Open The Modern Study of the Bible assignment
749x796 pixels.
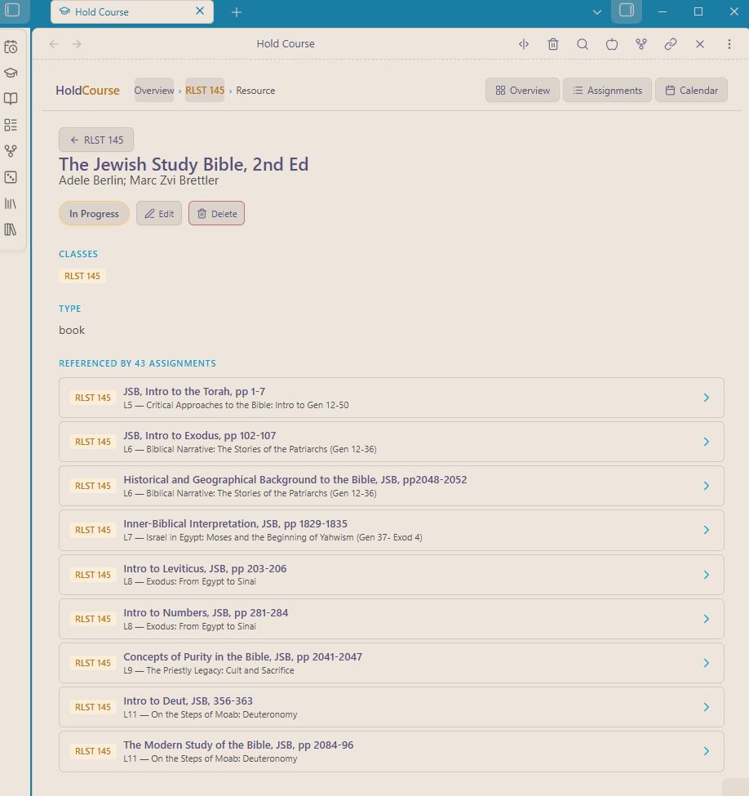coord(392,752)
